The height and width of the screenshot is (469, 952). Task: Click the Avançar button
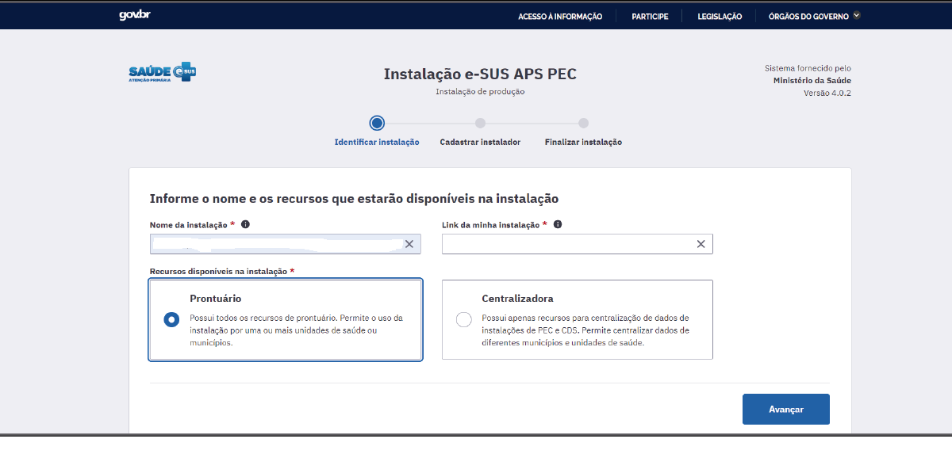click(785, 409)
